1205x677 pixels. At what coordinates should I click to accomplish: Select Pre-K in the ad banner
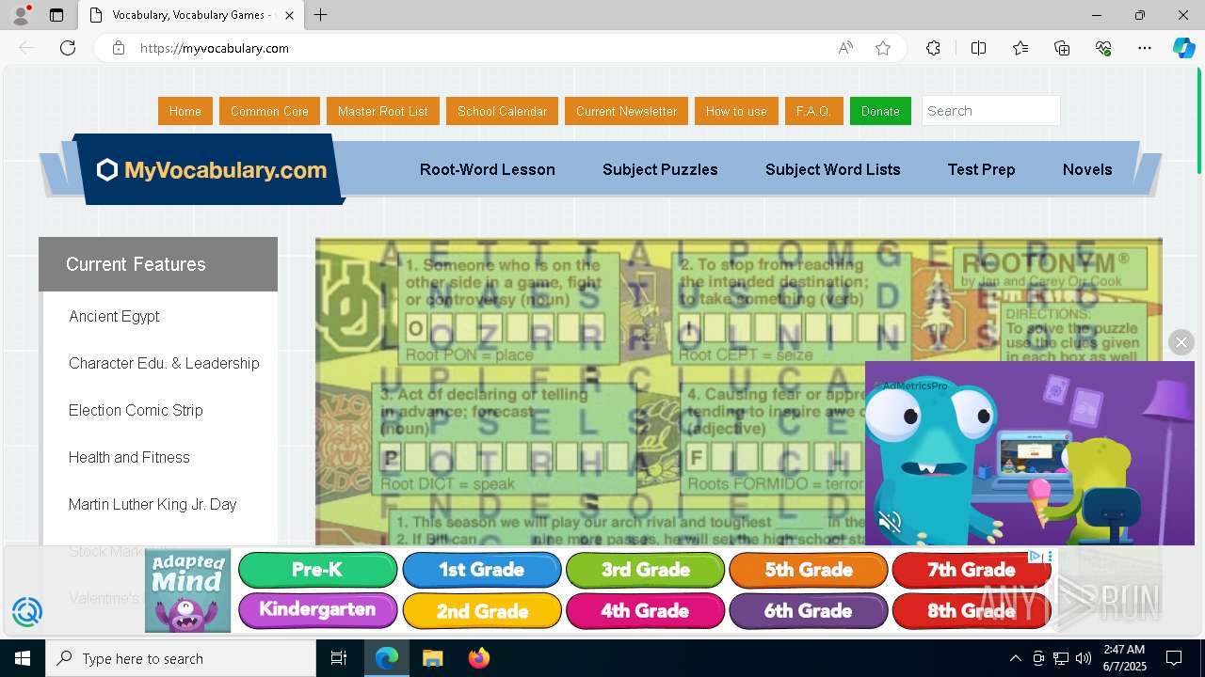point(317,570)
